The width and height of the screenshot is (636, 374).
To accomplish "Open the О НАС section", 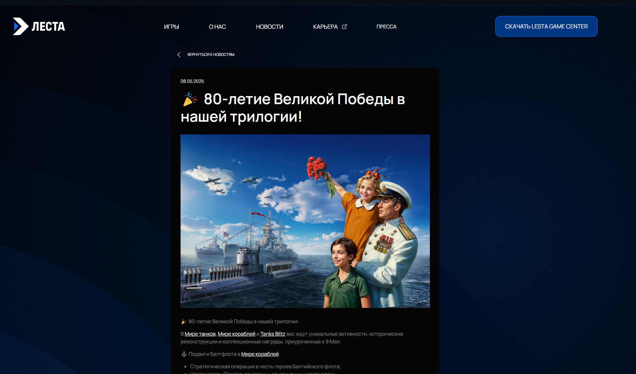I will 217,27.
